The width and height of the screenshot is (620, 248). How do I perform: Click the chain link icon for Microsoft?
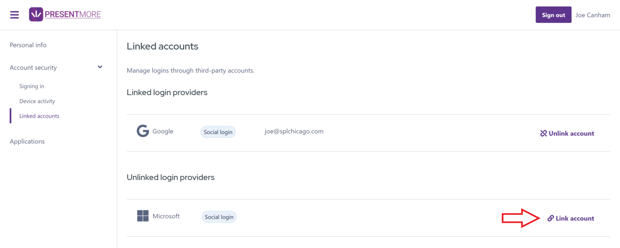[x=551, y=218]
